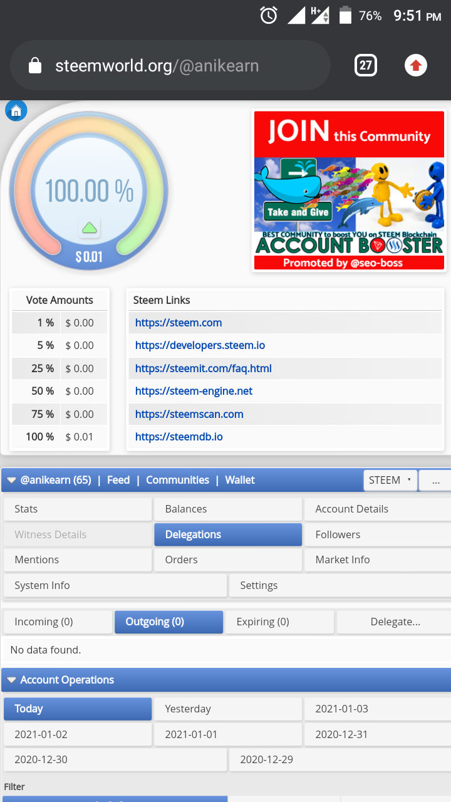Select date 2021-01-03
Screen dimensions: 451x802
pos(378,709)
